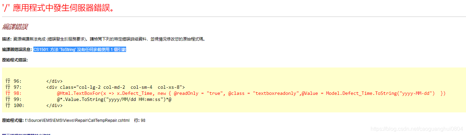This screenshot has width=466, height=135.
Task: Select source line 100 closing div
Action: point(34,105)
